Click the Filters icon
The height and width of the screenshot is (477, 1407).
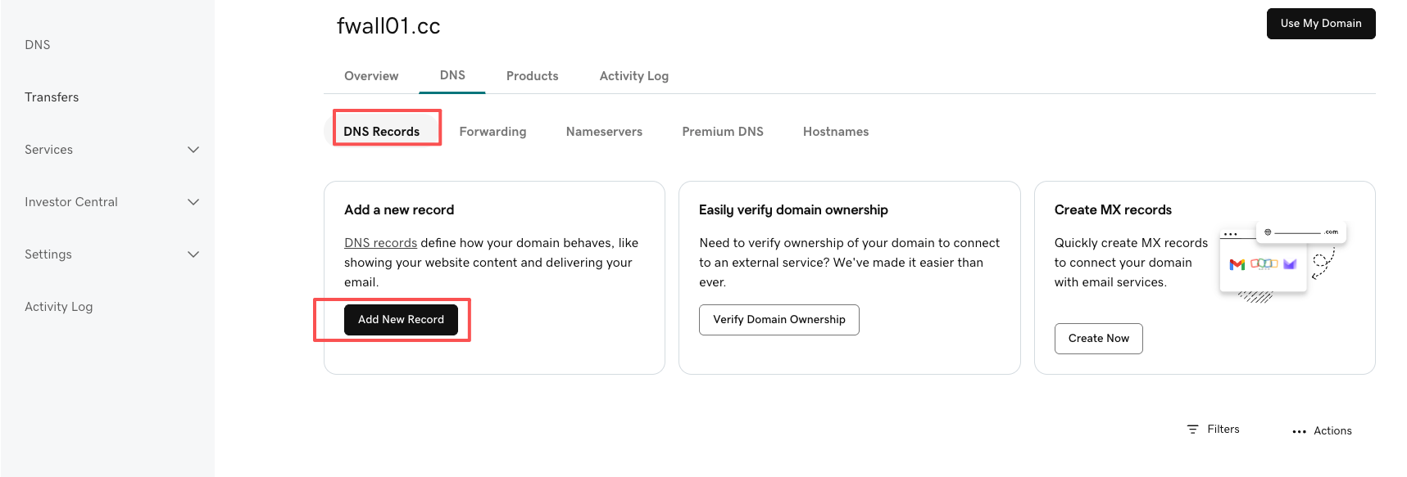1193,430
